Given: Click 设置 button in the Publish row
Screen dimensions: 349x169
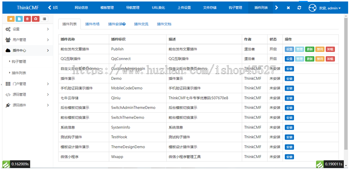Looking at the screenshot, I should (x=289, y=49).
